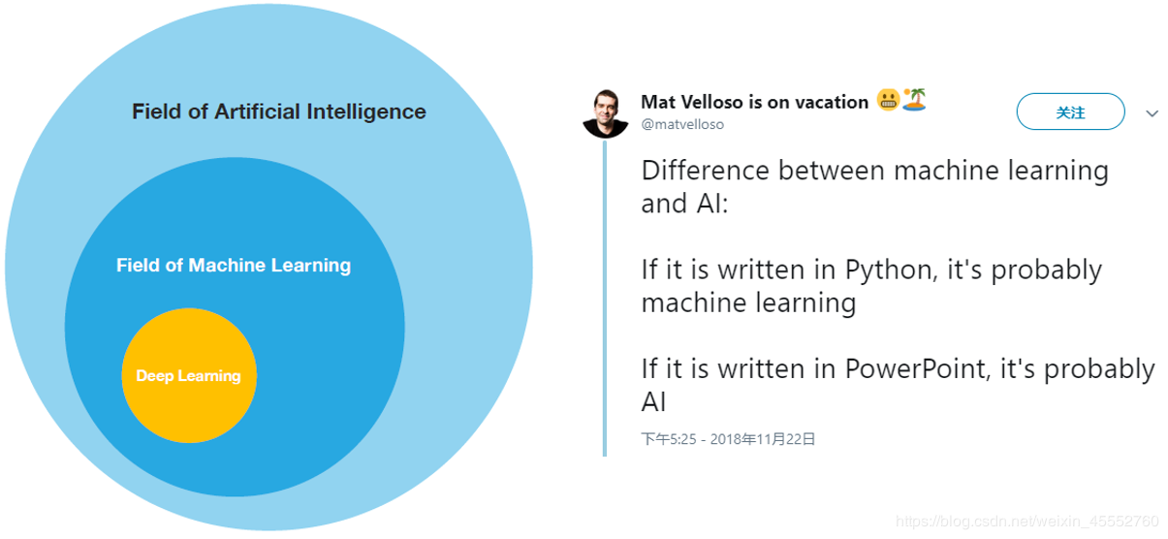Click the Deep Learning text label
The width and height of the screenshot is (1168, 539).
(x=188, y=375)
